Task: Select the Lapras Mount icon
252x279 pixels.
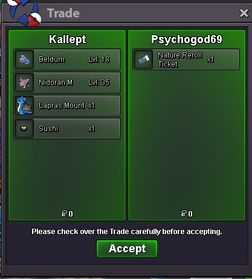Action: [24, 106]
